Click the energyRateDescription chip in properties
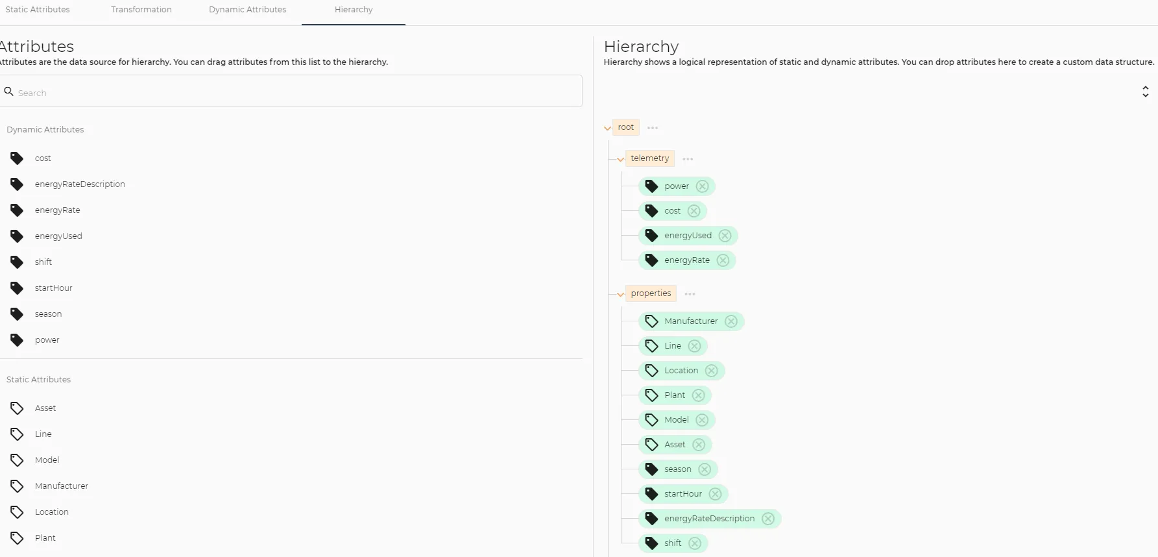 pos(710,519)
